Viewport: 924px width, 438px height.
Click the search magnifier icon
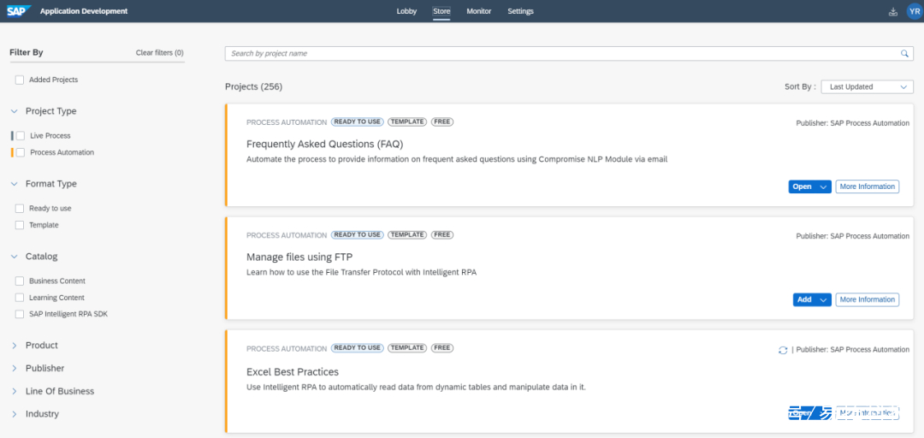[x=904, y=54]
